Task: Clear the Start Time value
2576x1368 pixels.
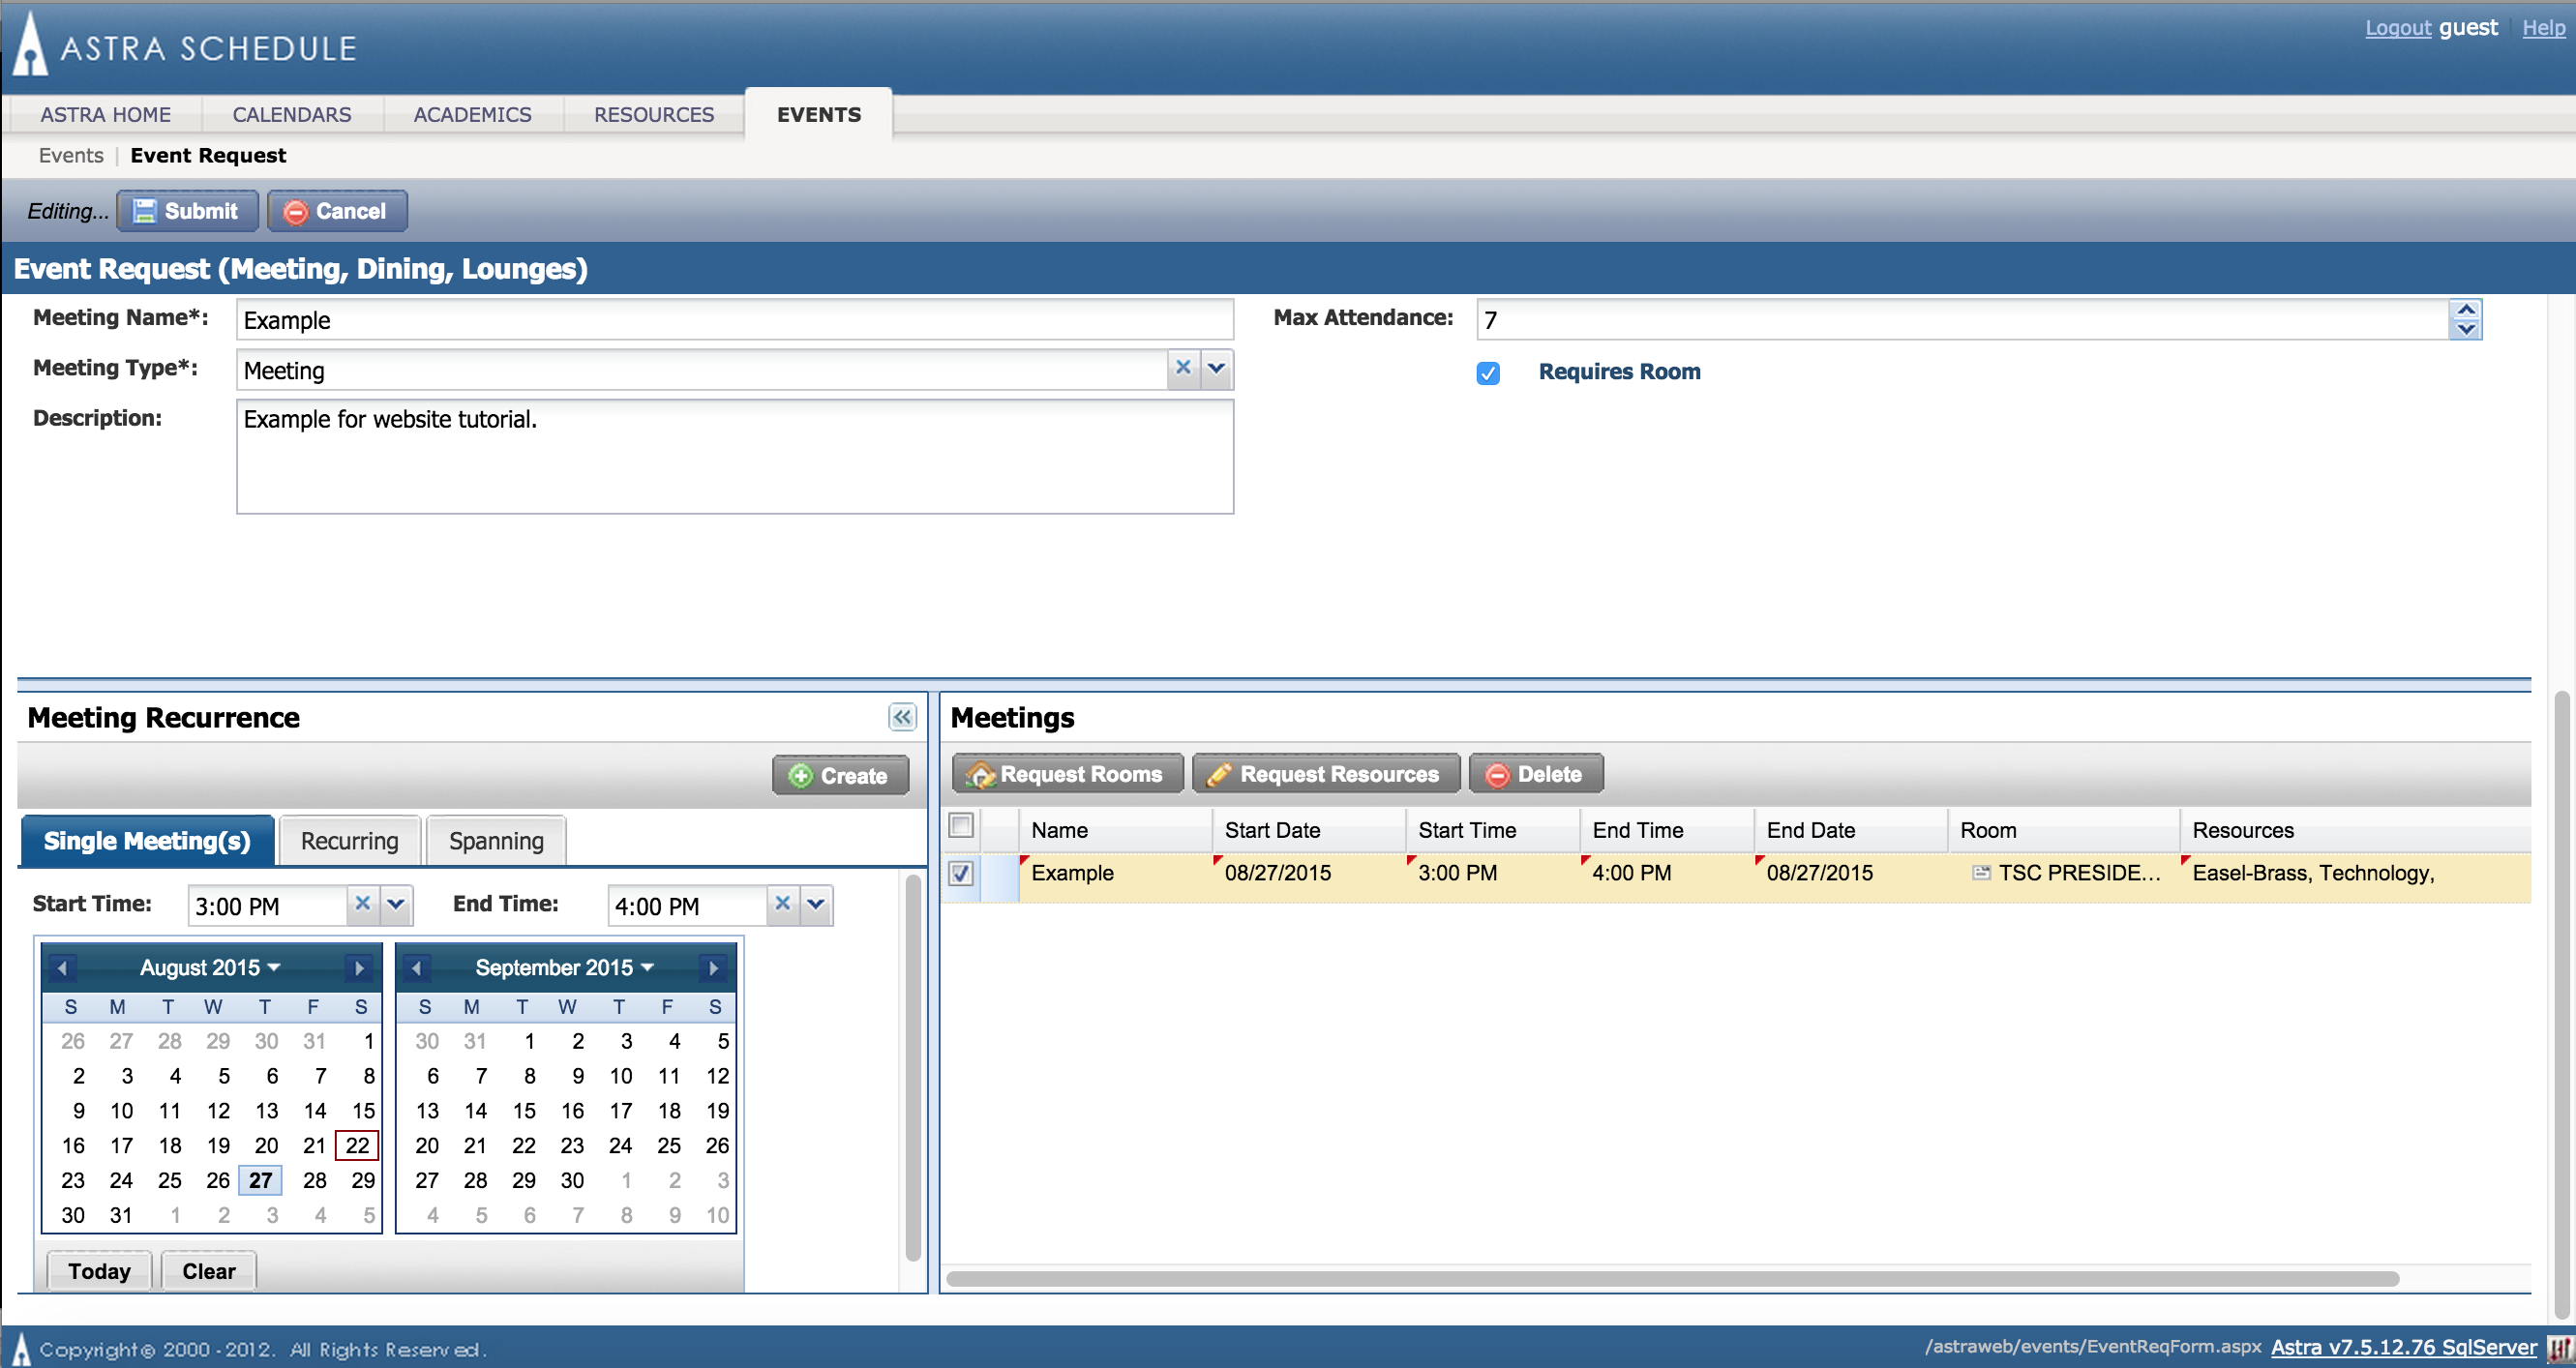Action: pos(362,904)
